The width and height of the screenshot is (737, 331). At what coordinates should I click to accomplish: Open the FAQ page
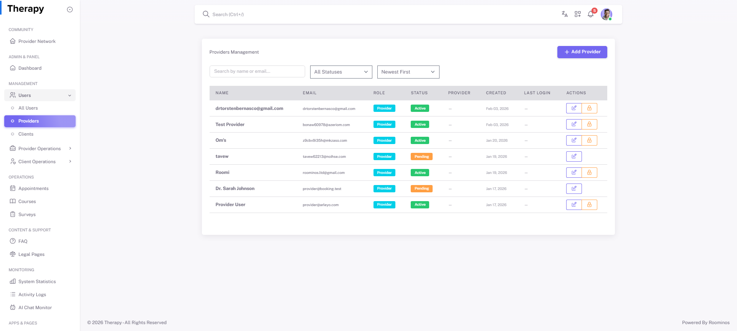[40, 241]
